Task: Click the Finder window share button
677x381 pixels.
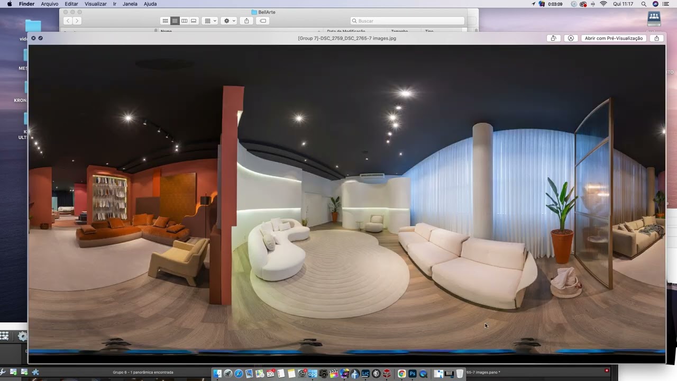Action: [246, 21]
